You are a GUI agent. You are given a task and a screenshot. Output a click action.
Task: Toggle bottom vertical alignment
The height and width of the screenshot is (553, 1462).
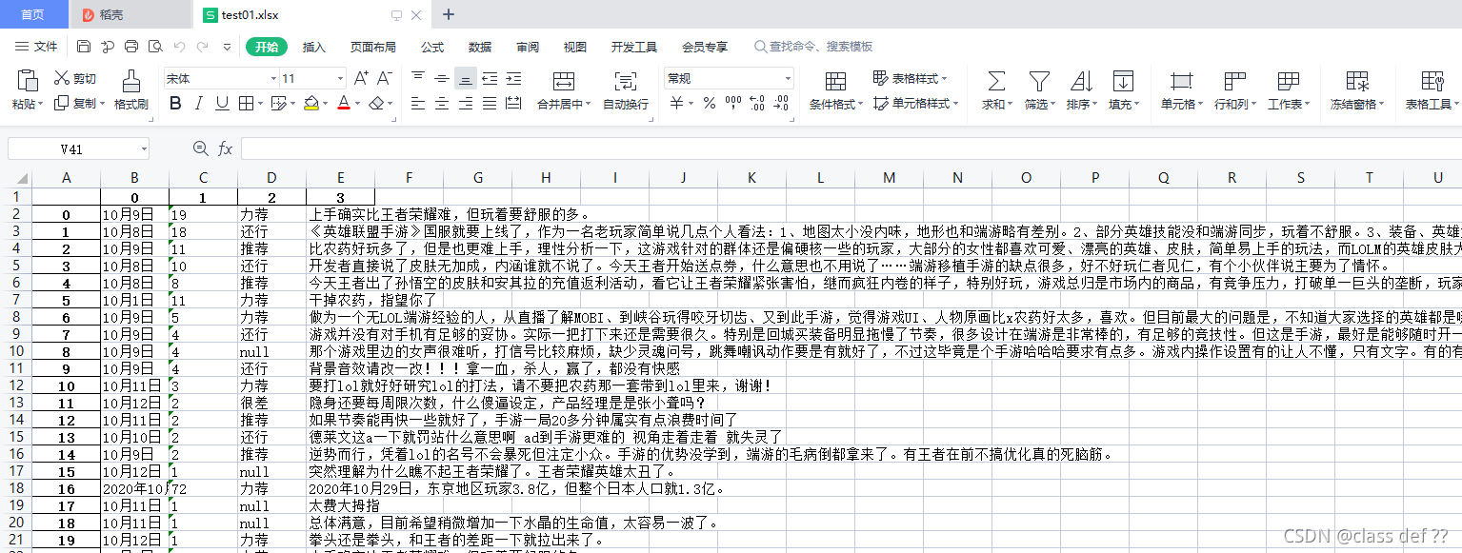click(465, 78)
